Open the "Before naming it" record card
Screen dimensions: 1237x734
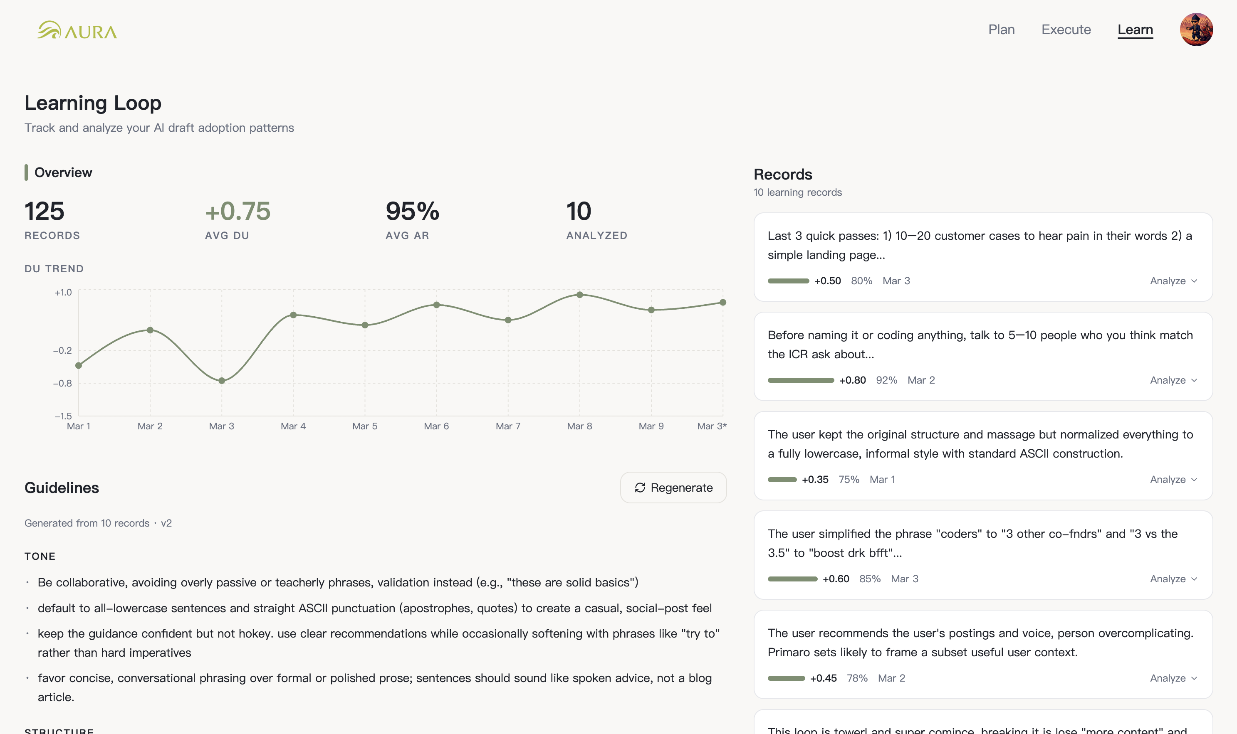tap(979, 345)
